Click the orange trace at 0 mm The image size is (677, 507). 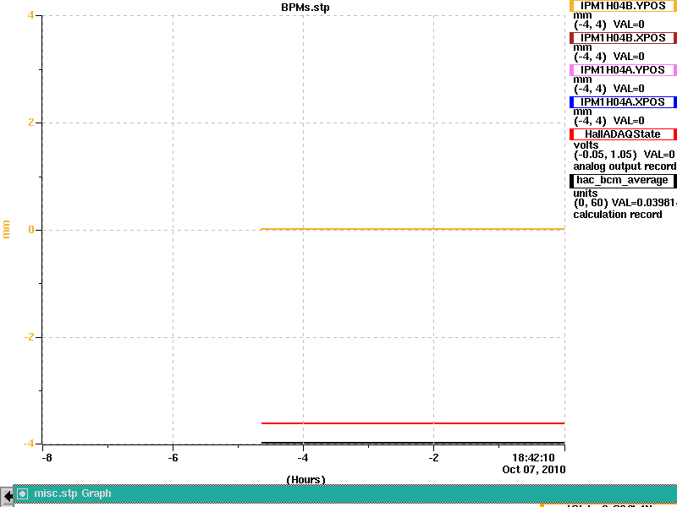412,229
